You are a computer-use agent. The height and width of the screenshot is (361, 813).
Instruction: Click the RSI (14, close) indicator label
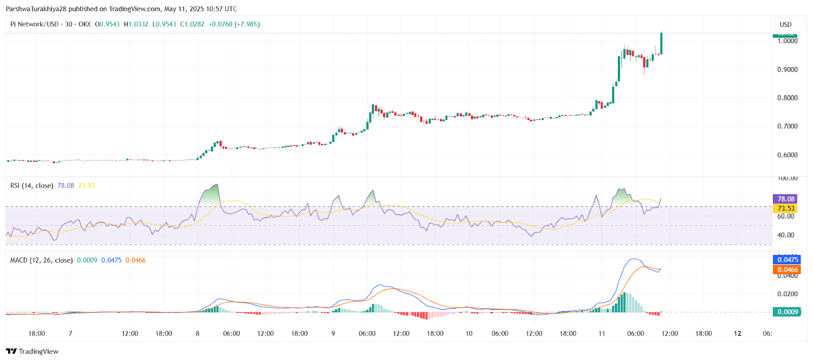point(32,186)
